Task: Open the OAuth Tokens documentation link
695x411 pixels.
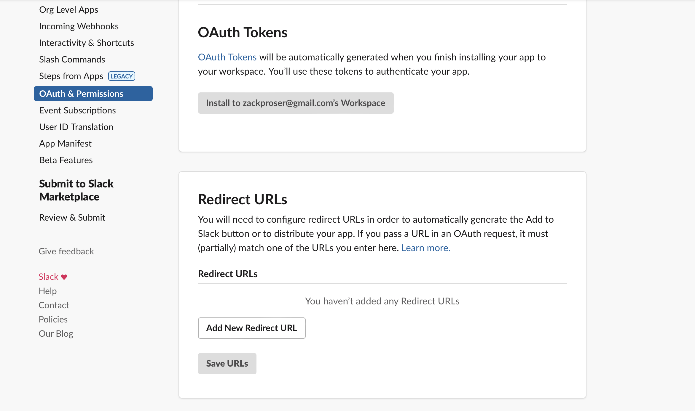Action: [x=227, y=57]
